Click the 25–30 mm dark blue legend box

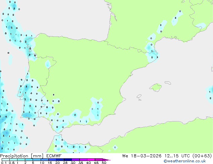click(68, 160)
